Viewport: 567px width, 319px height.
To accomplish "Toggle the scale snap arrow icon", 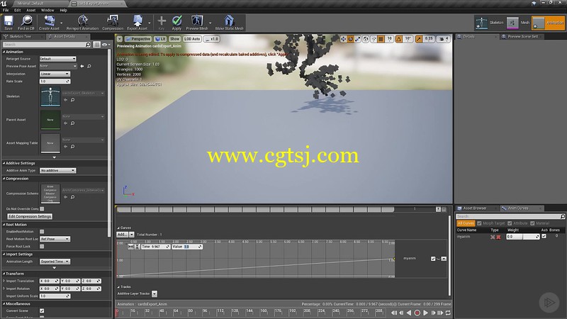I will [x=419, y=39].
